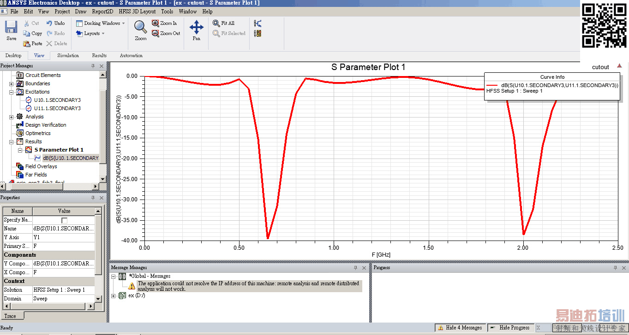Image resolution: width=629 pixels, height=335 pixels.
Task: Switch to the Simulation ribbon tab
Action: pos(68,55)
